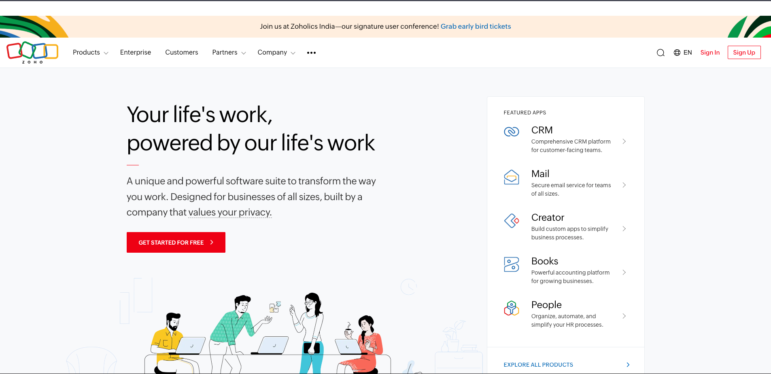Open the search magnifier icon

pos(661,53)
